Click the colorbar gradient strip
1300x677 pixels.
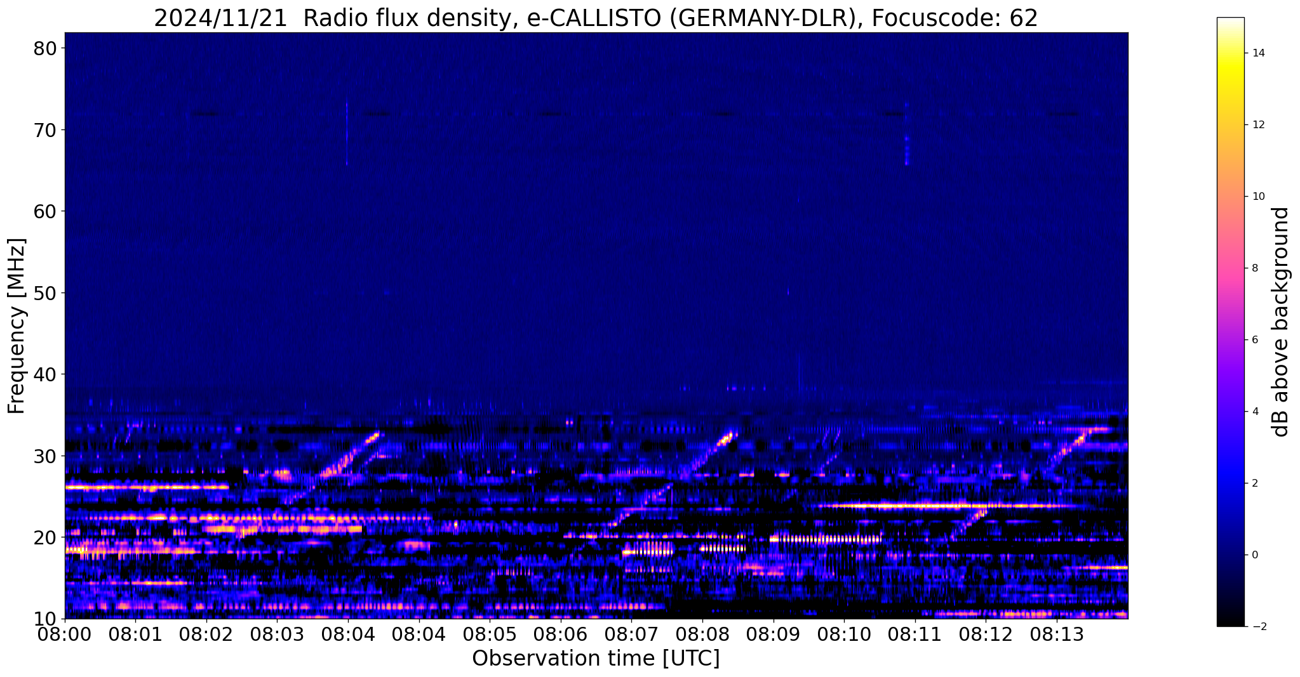coord(1230,322)
